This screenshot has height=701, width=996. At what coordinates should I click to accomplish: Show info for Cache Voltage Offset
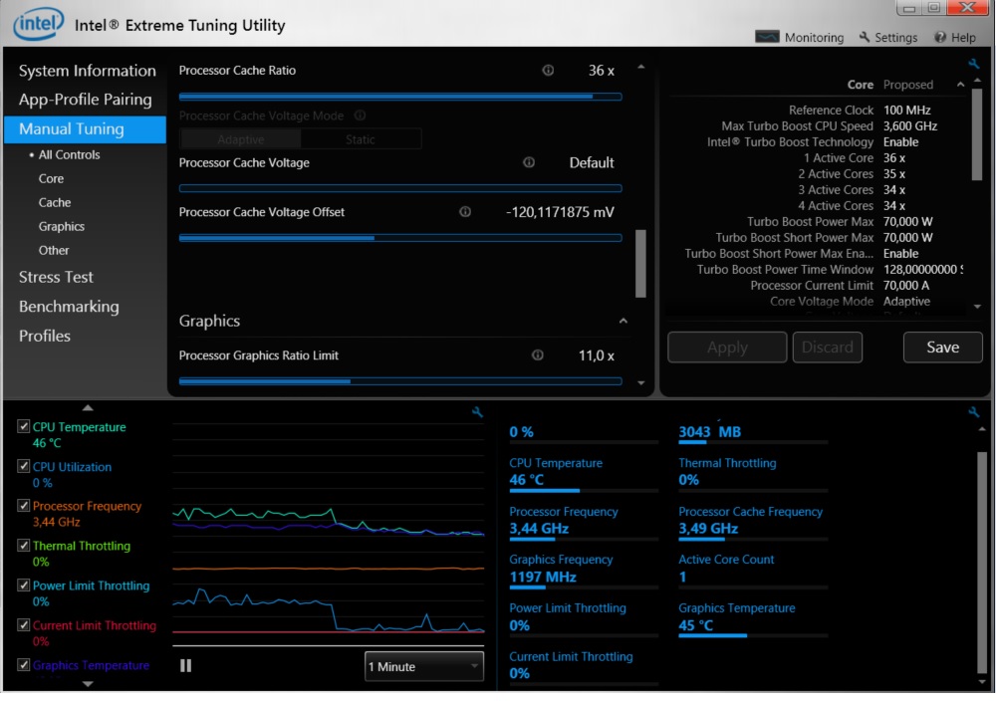(x=465, y=211)
